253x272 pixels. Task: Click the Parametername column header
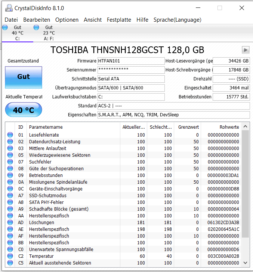[73, 127]
